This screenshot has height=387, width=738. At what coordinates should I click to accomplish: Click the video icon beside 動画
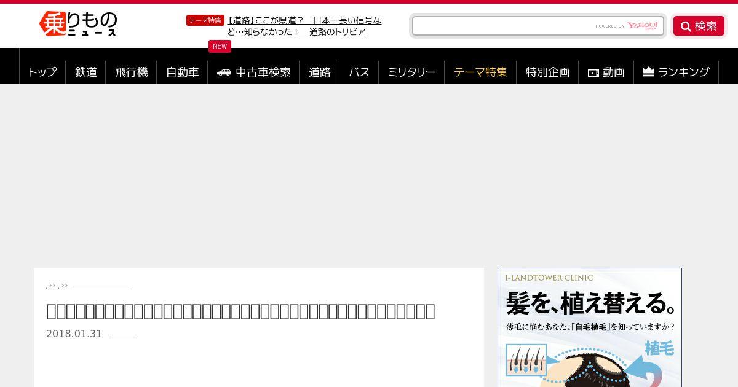[x=593, y=72]
